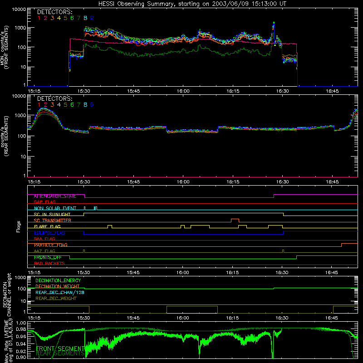Image resolution: width=363 pixels, height=363 pixels.
Task: Select blue detector 9 in front segments legend
Action: [x=92, y=18]
